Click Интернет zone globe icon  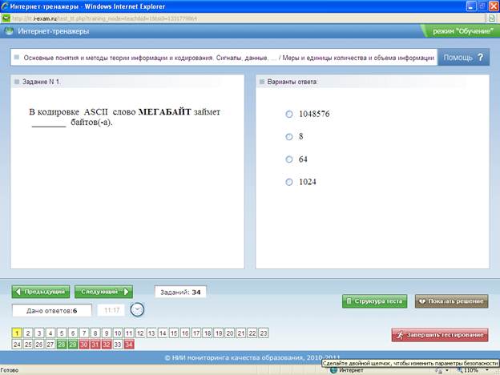(334, 370)
